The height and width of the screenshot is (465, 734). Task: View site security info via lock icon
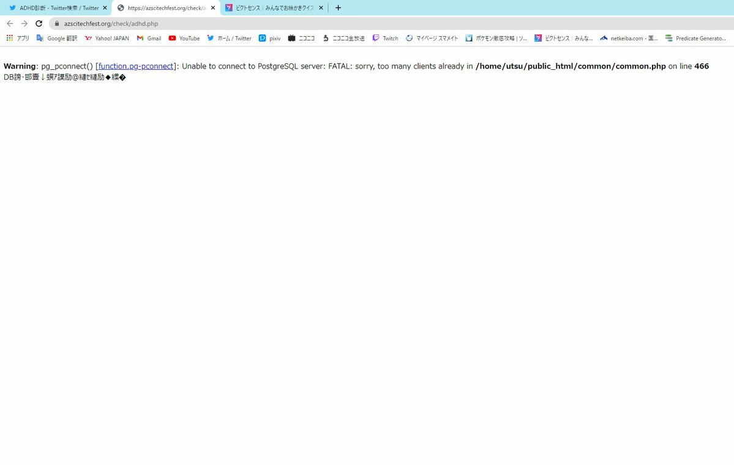point(57,23)
